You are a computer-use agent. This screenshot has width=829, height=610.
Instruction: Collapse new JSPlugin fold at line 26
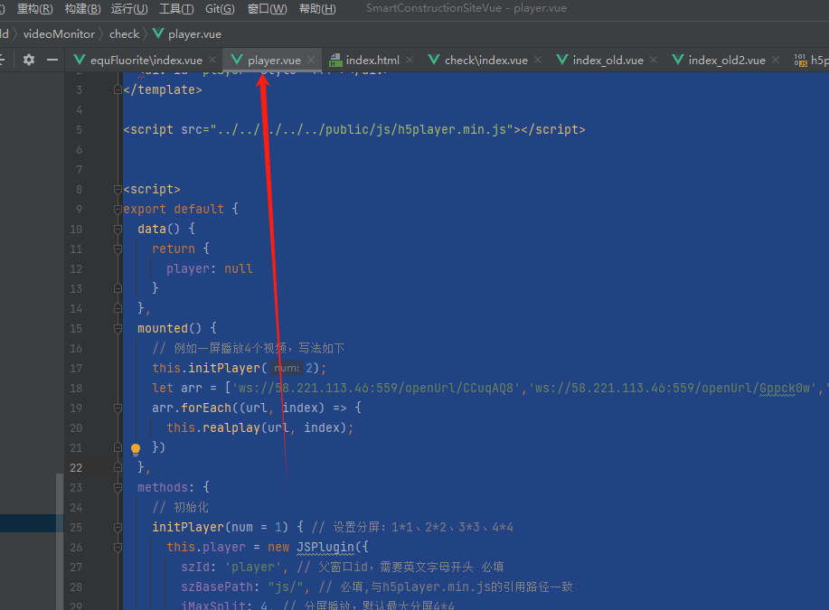(118, 547)
